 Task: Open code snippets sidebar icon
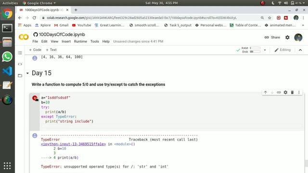coord(20,64)
